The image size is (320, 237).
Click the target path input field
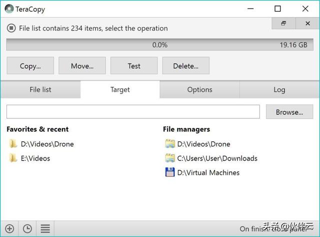click(133, 112)
